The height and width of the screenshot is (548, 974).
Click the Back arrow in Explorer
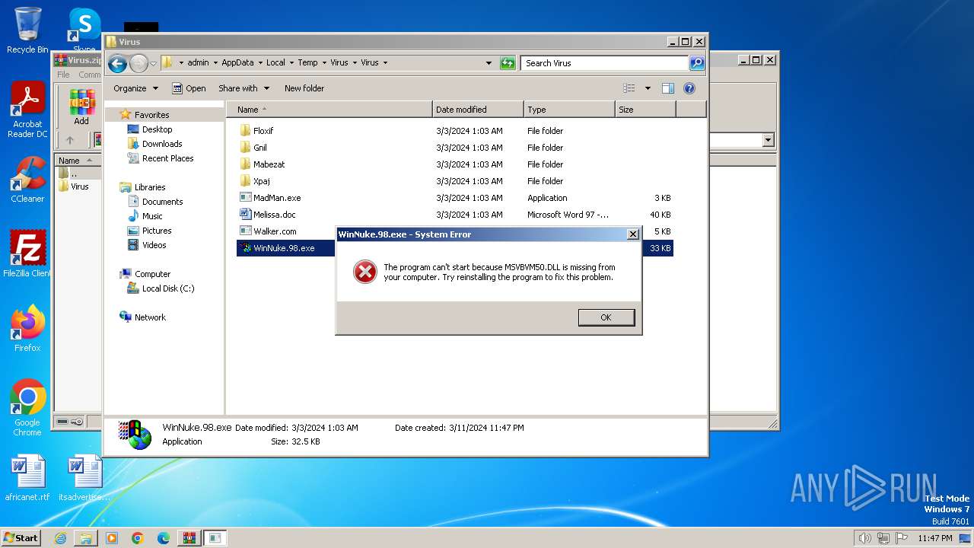click(x=117, y=63)
